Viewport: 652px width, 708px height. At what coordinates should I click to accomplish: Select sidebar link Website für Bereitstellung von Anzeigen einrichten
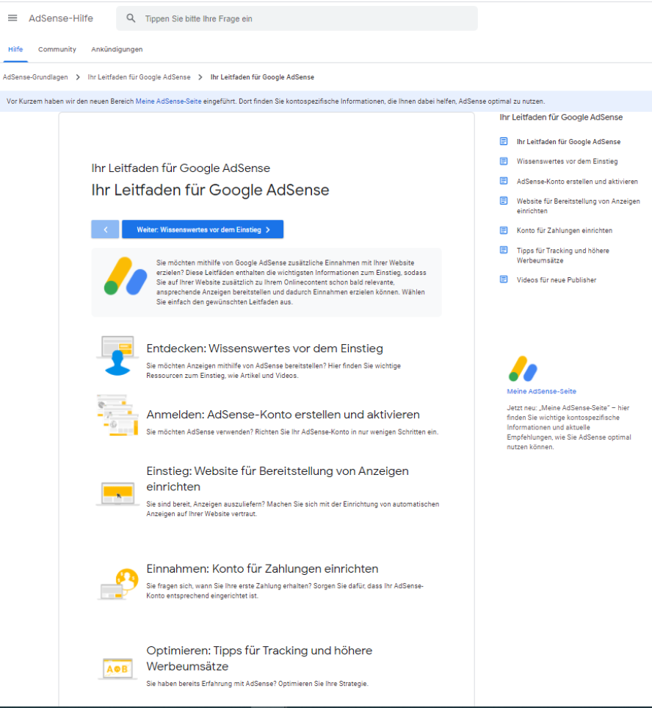(579, 206)
